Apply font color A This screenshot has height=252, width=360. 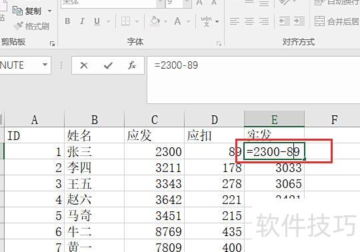(x=177, y=21)
